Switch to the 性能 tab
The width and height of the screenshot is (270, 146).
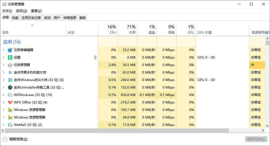tap(15, 18)
